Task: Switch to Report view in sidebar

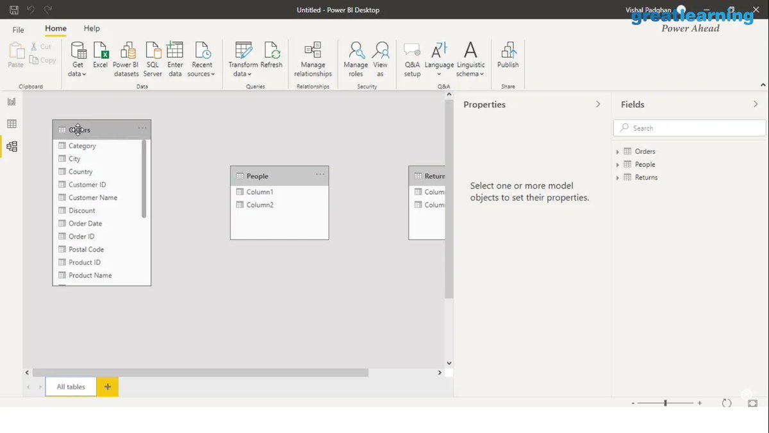Action: [12, 101]
